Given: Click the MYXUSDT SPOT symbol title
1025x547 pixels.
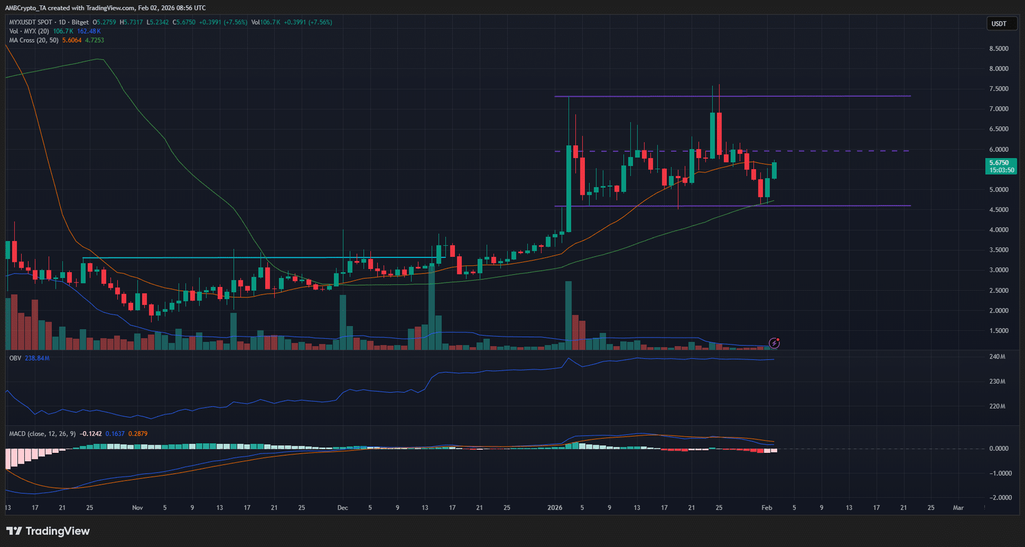Looking at the screenshot, I should [30, 22].
